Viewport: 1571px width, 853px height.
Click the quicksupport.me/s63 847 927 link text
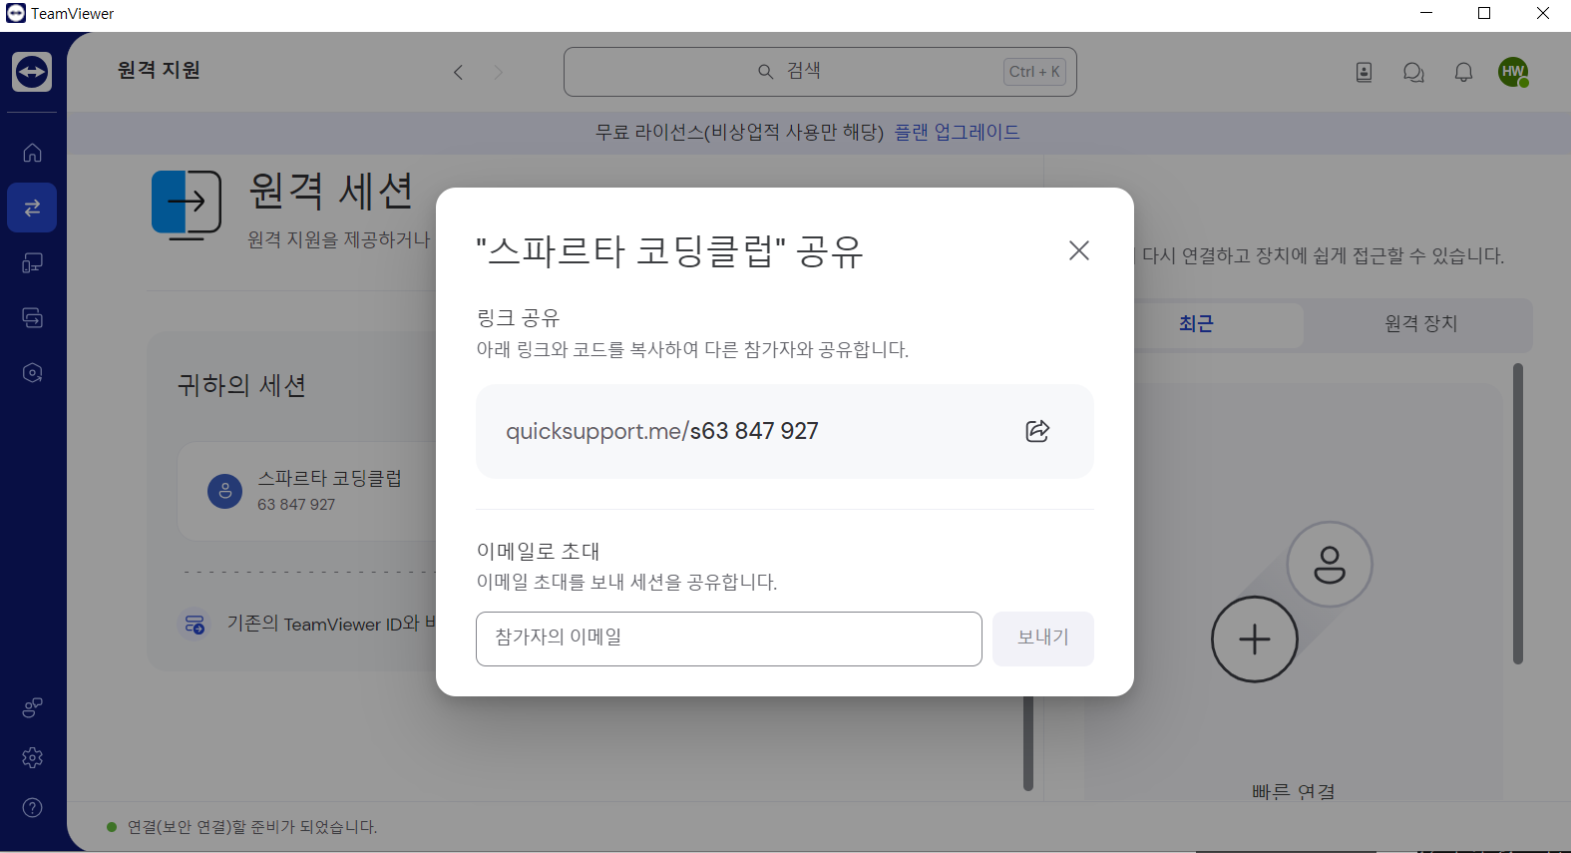point(662,431)
